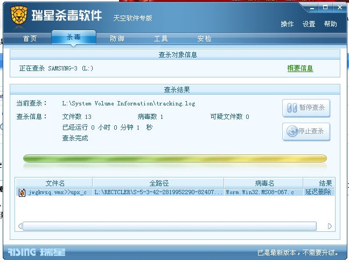The width and height of the screenshot is (349, 263).
Task: Maximize the Rising antivirus window
Action: [325, 8]
